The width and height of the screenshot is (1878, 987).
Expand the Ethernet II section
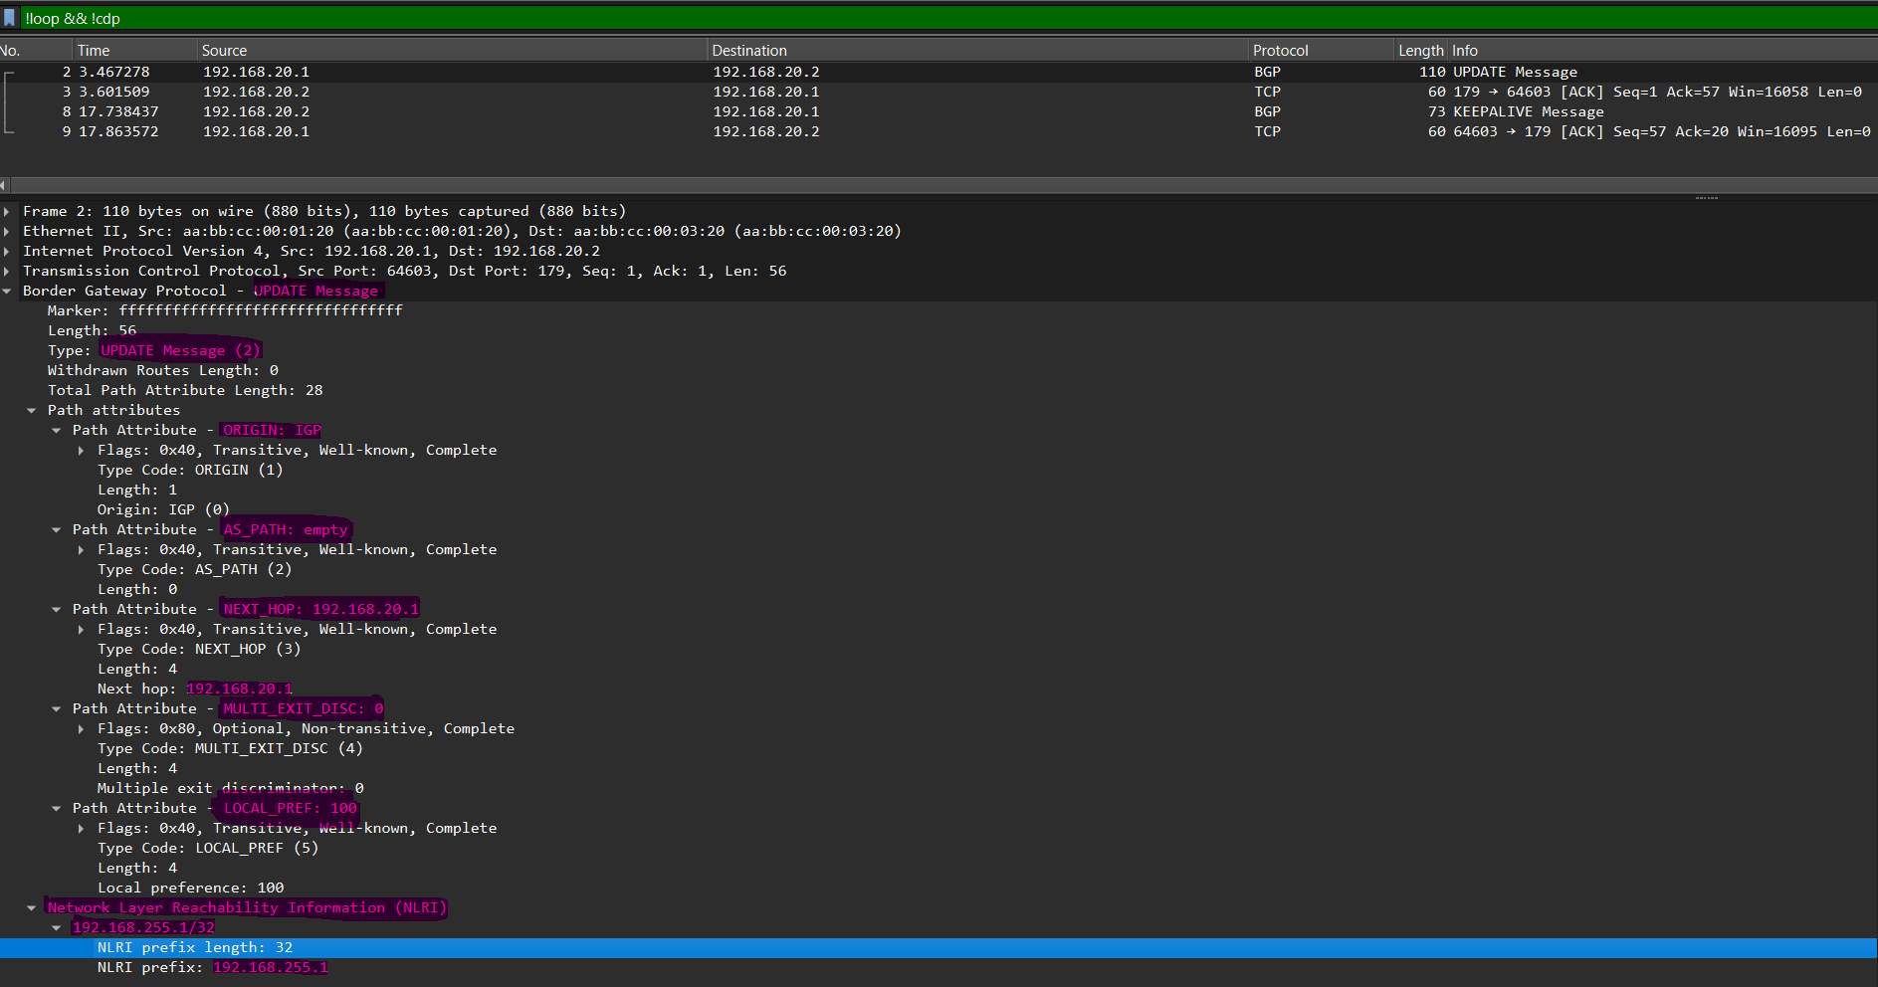click(8, 231)
